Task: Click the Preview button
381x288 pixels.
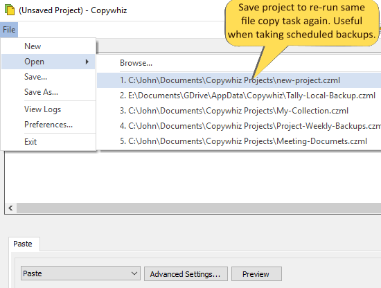Action: (256, 274)
